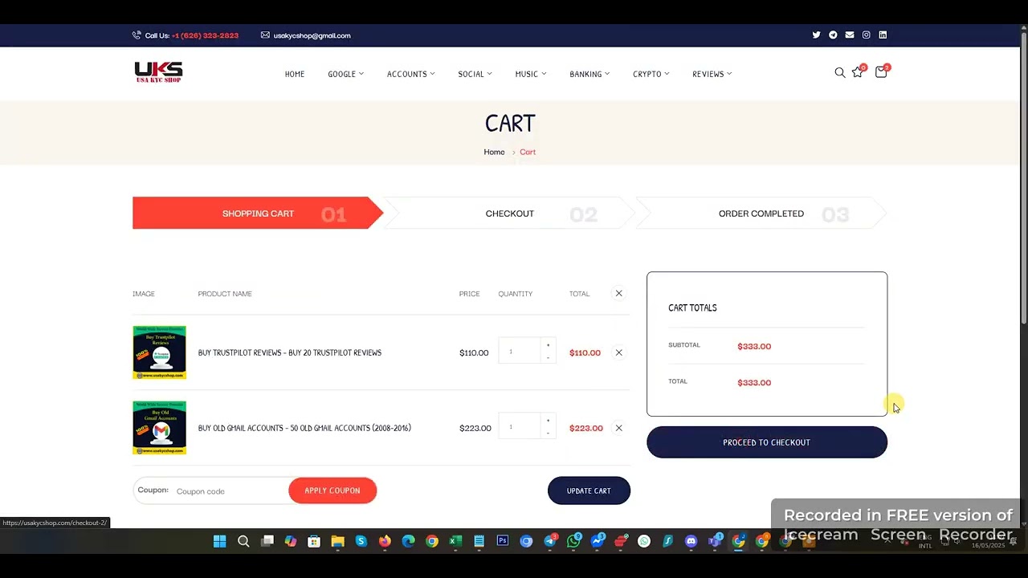Click the X in the cart table header
This screenshot has width=1028, height=578.
point(618,293)
